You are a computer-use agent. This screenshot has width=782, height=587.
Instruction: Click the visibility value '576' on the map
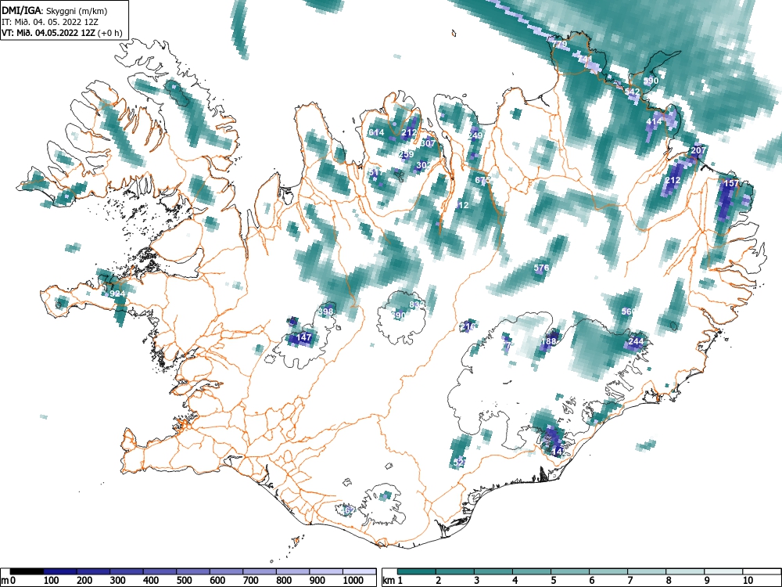(x=541, y=268)
